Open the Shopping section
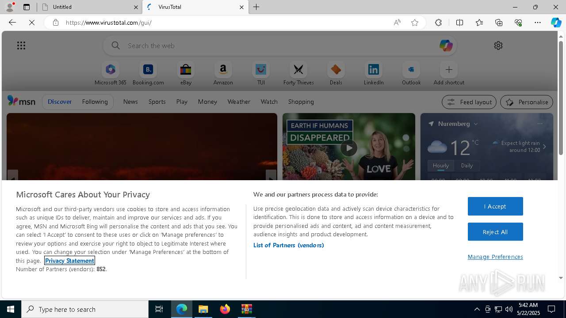 [x=301, y=102]
